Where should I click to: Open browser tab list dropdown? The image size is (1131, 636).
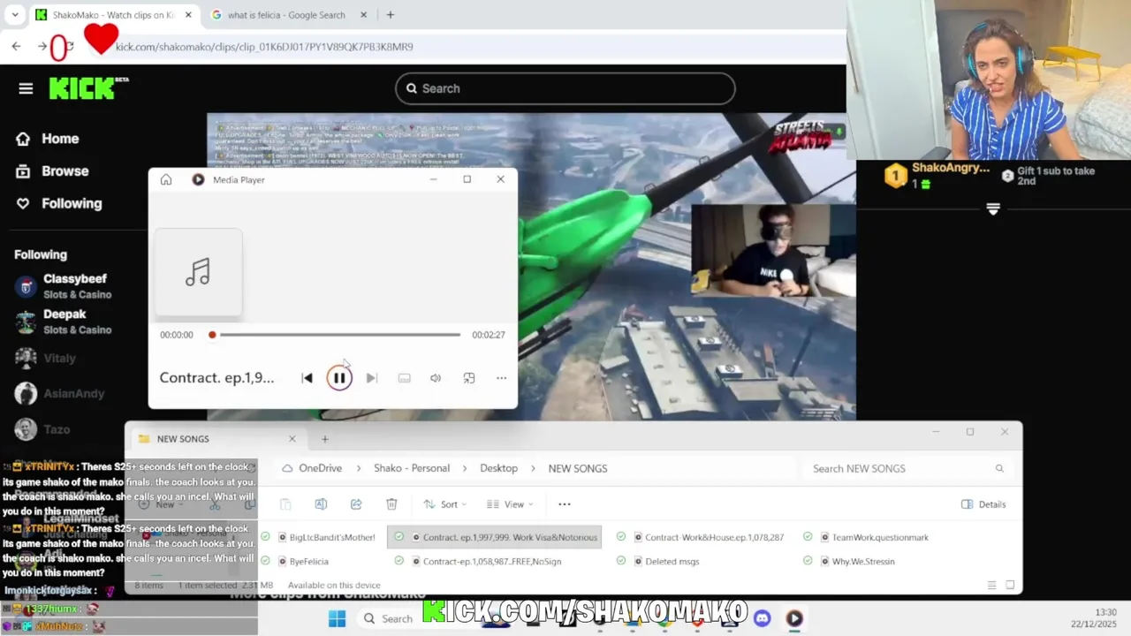click(15, 15)
